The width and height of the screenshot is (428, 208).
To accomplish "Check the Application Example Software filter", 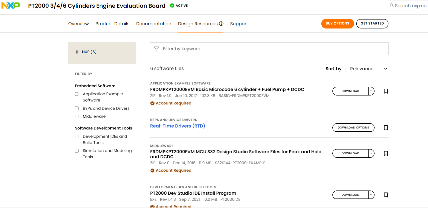I will 77,94.
